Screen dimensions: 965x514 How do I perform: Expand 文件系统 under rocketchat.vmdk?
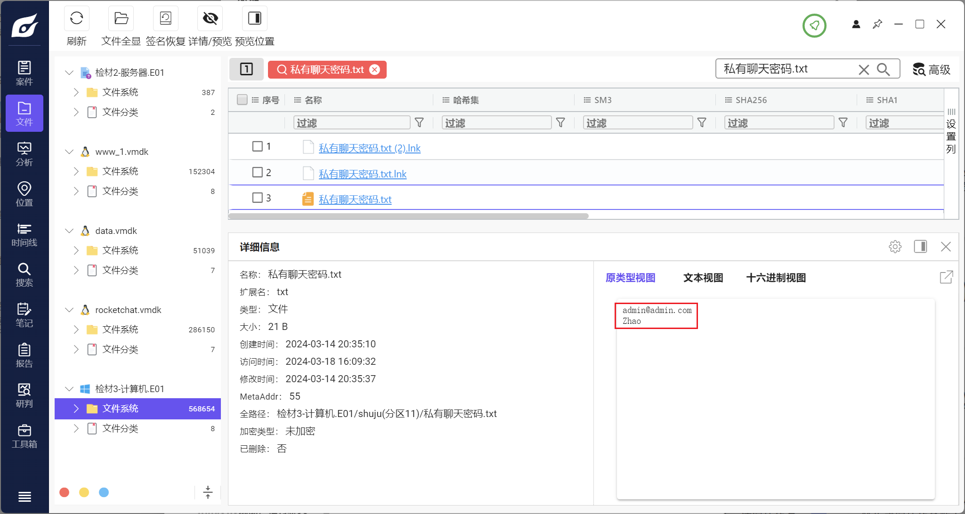coord(76,329)
